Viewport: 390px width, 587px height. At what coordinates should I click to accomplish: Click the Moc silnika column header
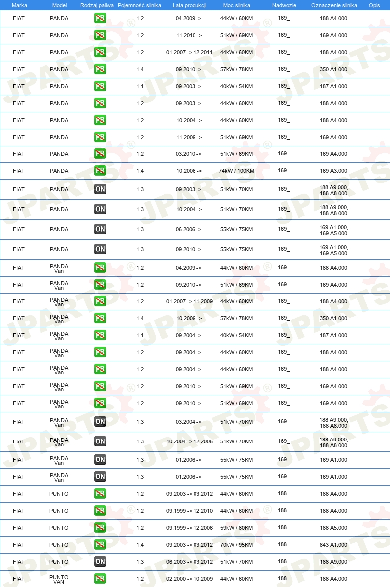tap(237, 5)
